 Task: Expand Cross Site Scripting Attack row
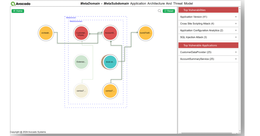tap(236, 24)
